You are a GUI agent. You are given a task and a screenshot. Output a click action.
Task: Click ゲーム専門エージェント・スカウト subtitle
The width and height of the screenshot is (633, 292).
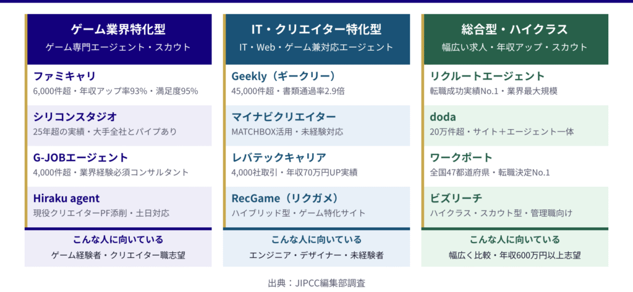118,47
